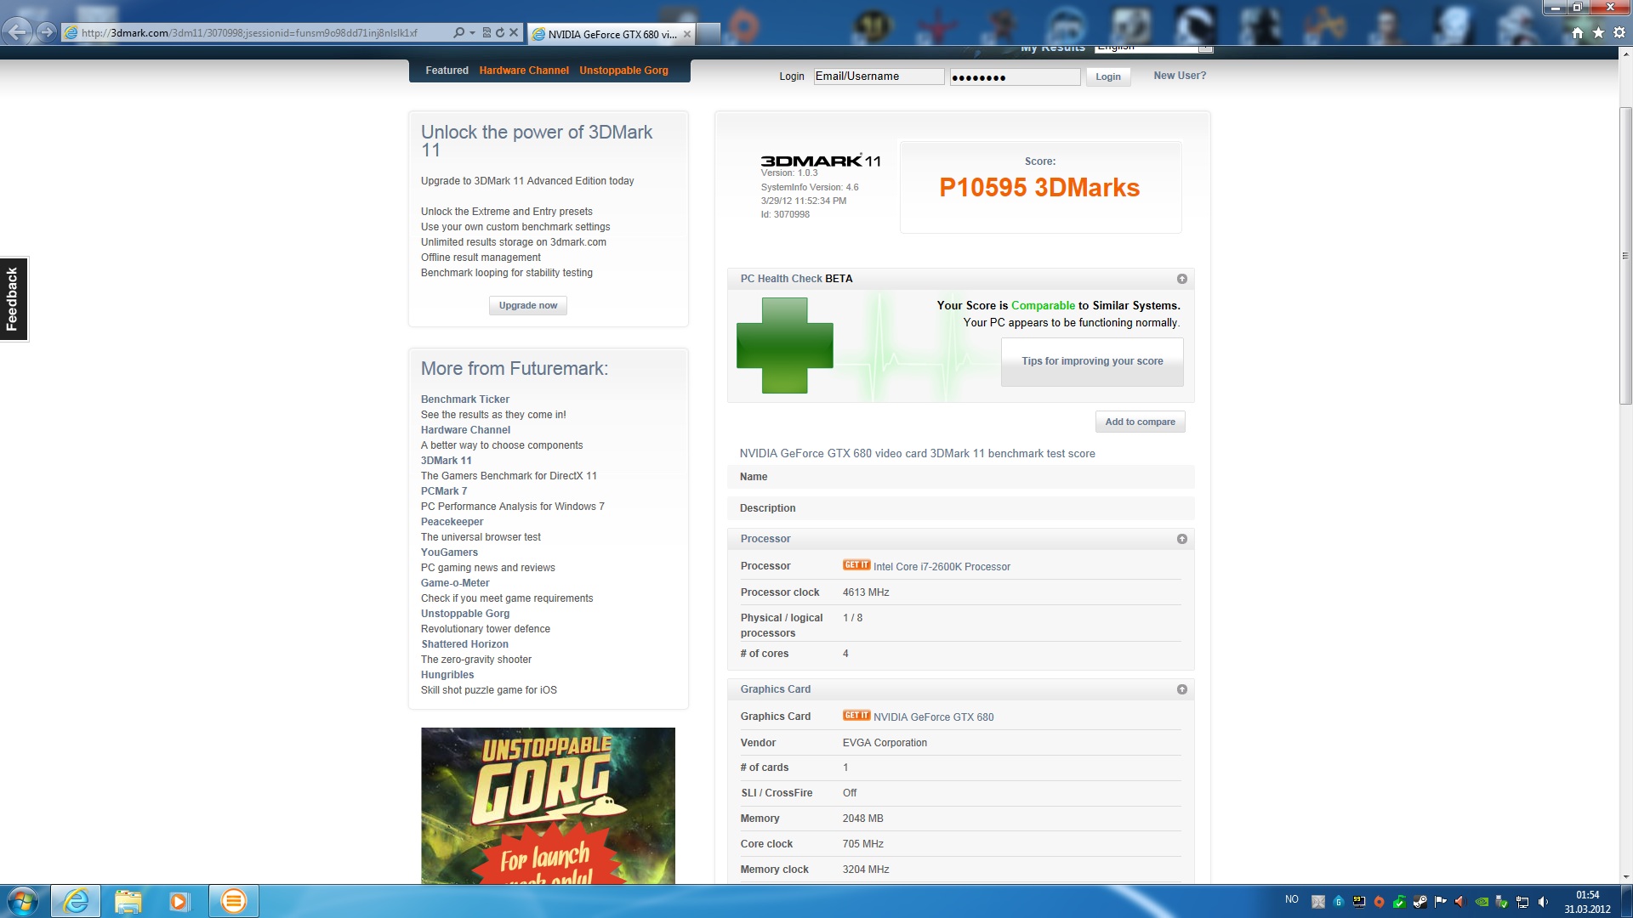Open the NVIDIA GeForce GTX 680 link
This screenshot has width=1633, height=918.
coord(933,717)
